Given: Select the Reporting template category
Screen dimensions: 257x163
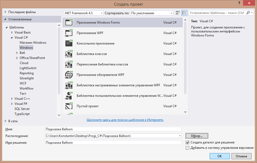Looking at the screenshot, I should click(27, 73).
